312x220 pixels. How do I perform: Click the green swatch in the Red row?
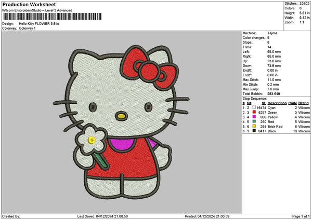click(254, 121)
